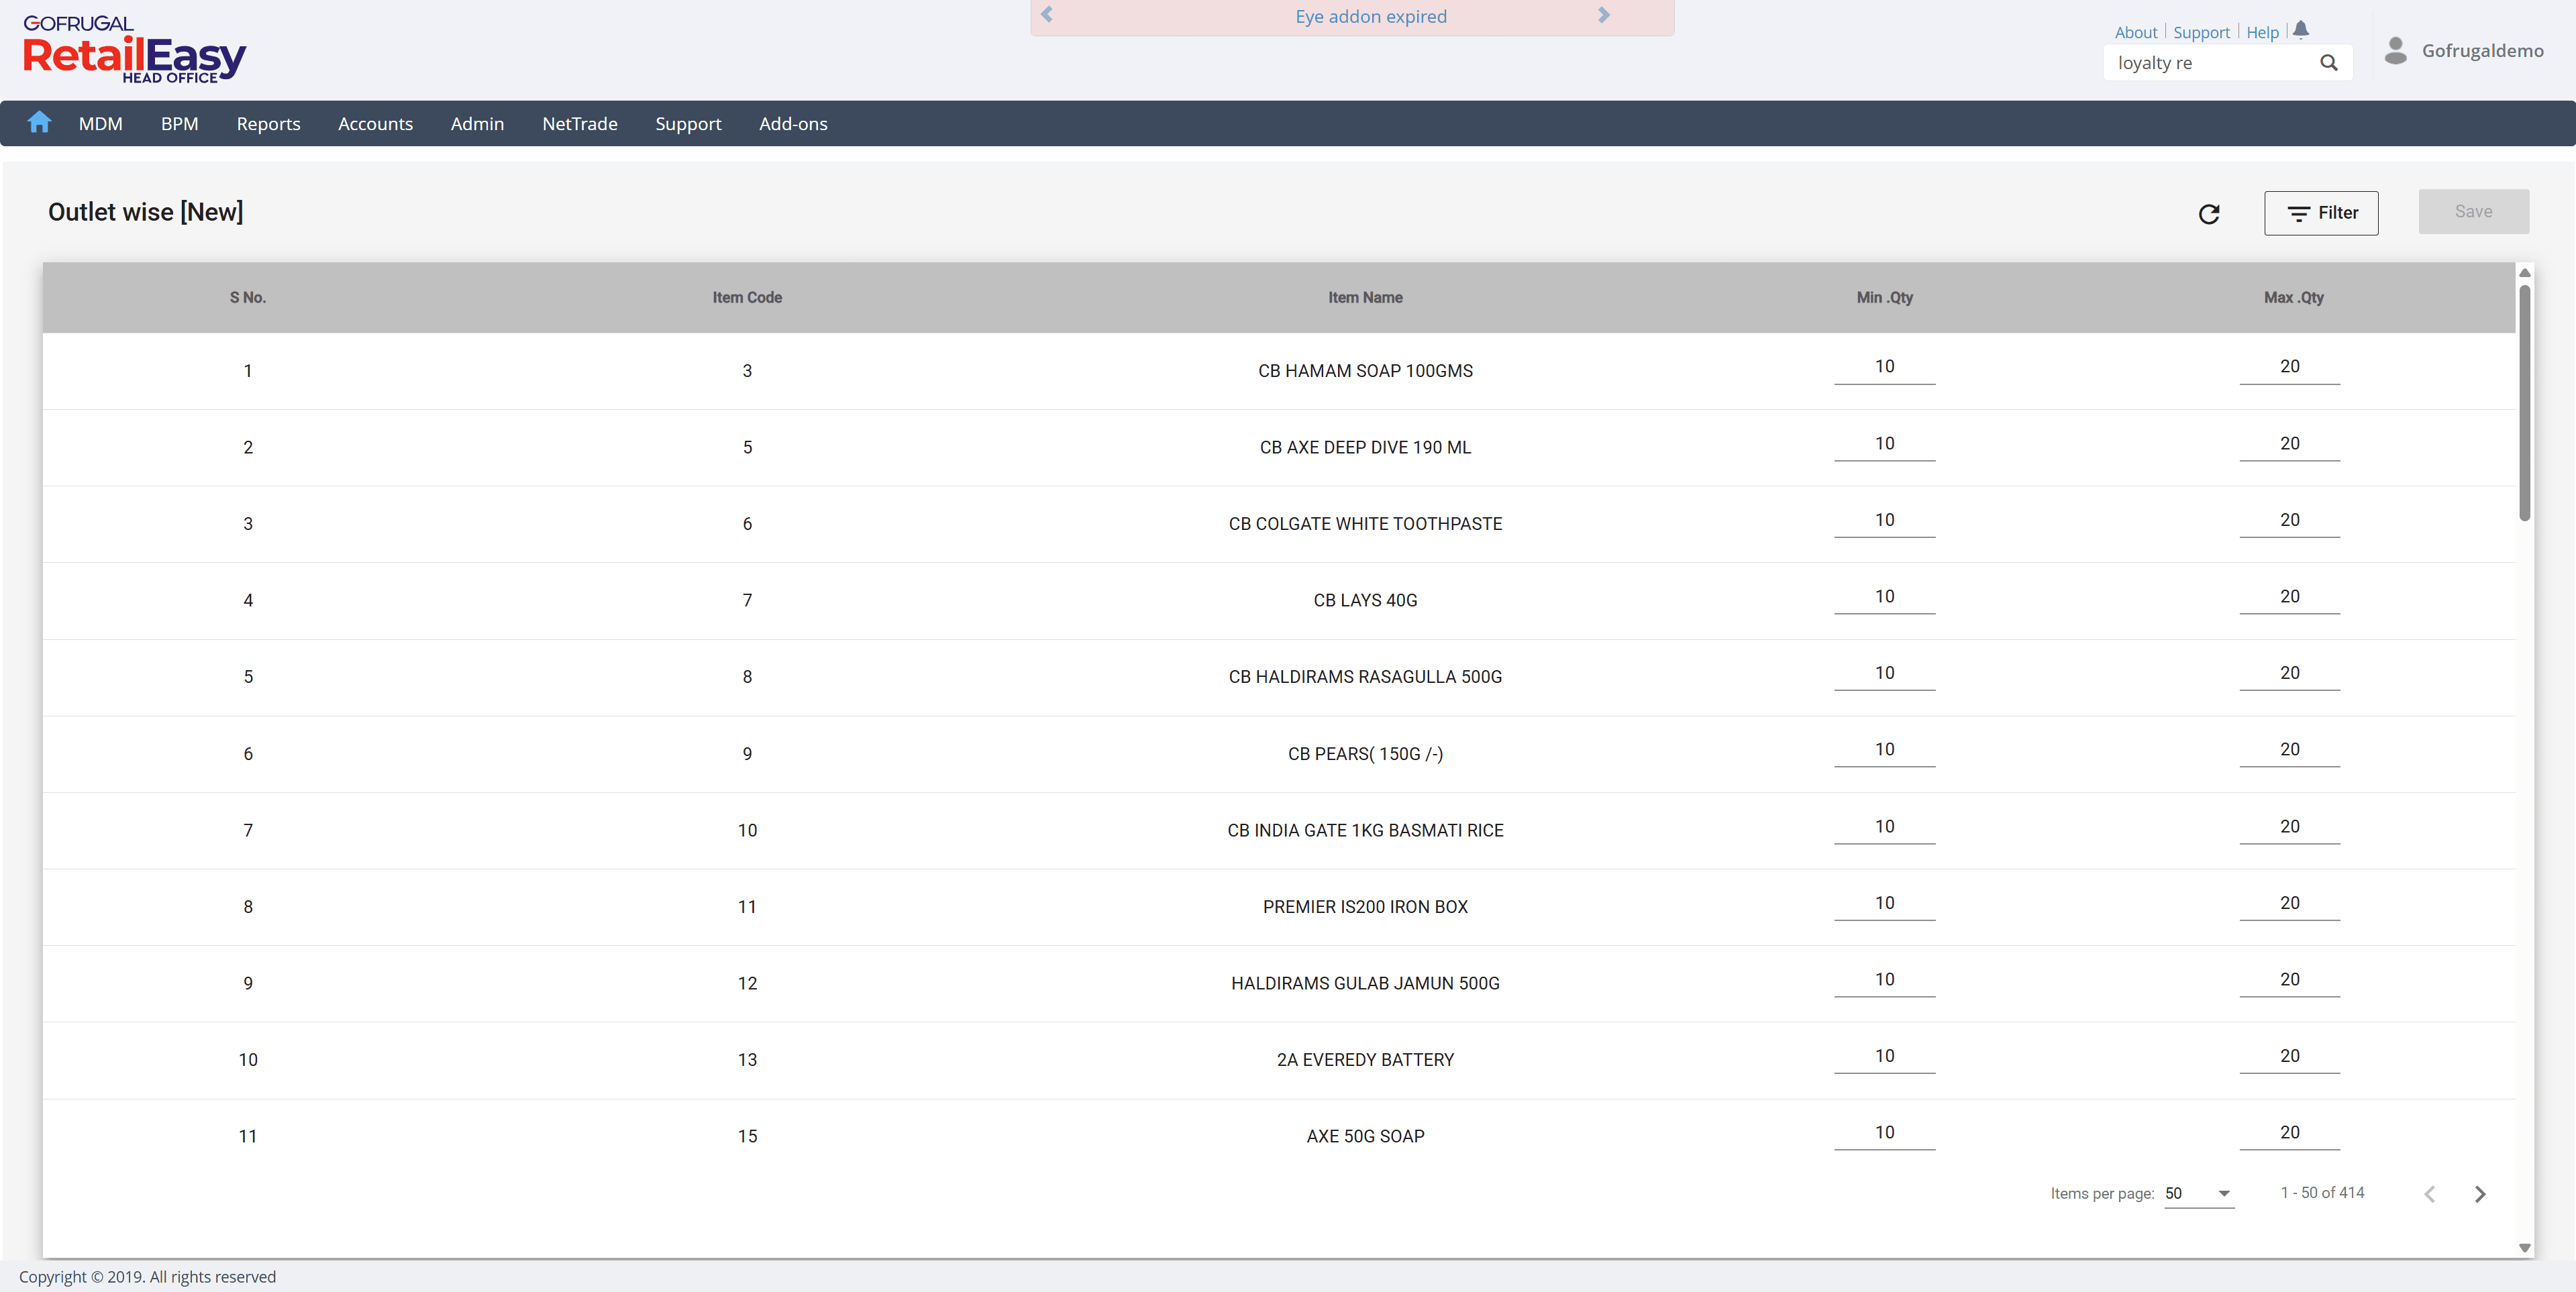This screenshot has height=1292, width=2576.
Task: Click the Save button
Action: pyautogui.click(x=2472, y=212)
